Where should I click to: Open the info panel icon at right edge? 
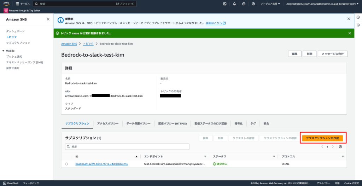coord(358,17)
